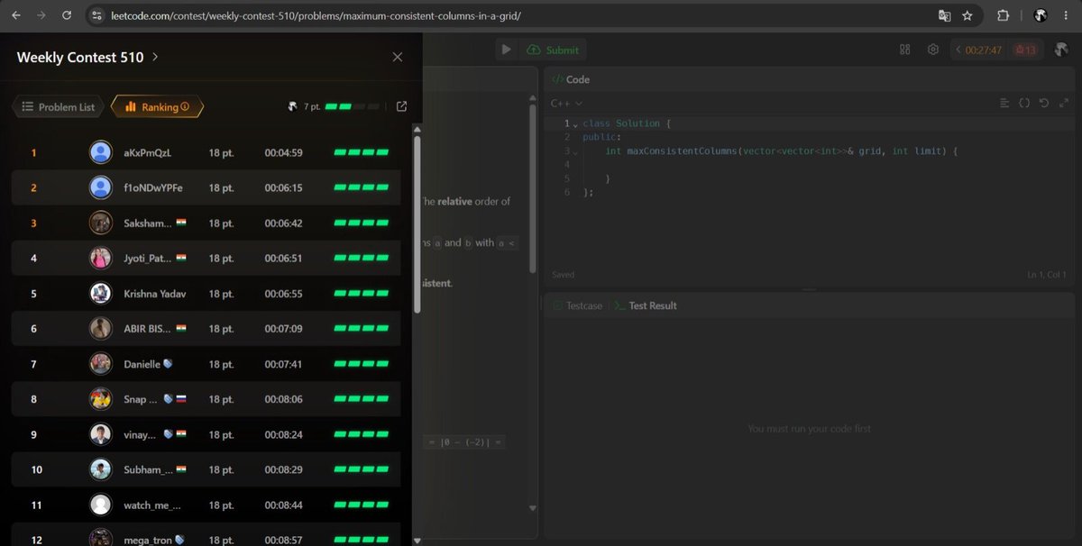Open the Chrome extensions puzzle icon
The height and width of the screenshot is (546, 1082).
click(x=1003, y=15)
